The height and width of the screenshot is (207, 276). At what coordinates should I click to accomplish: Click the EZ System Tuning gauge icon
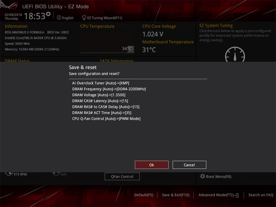pos(235,54)
